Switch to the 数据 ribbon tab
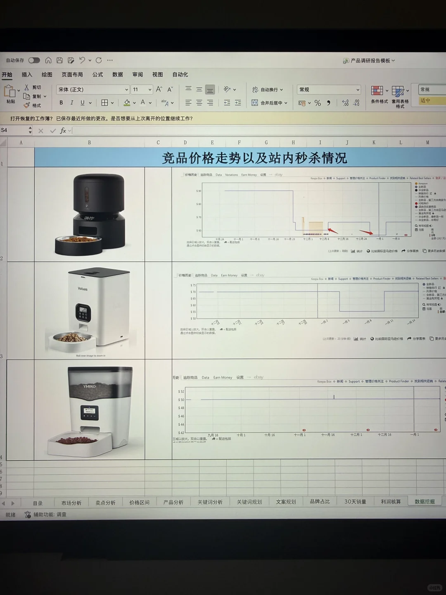 pyautogui.click(x=118, y=75)
